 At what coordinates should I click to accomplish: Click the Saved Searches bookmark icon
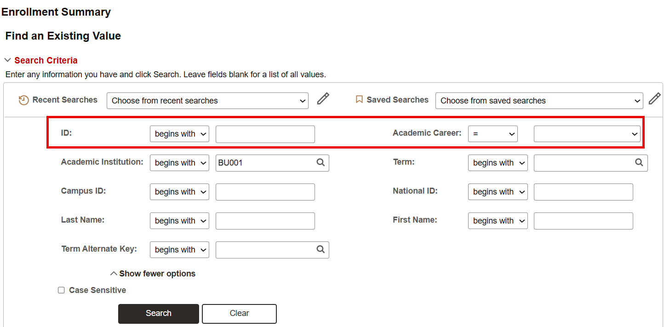point(360,99)
